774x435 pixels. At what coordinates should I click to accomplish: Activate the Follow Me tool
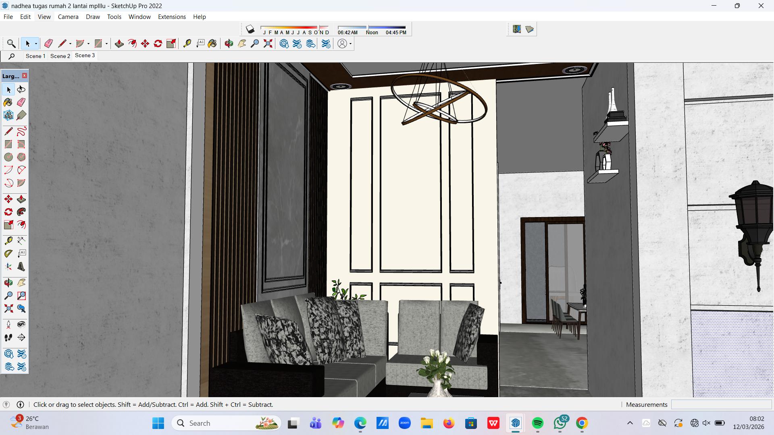coord(21,212)
